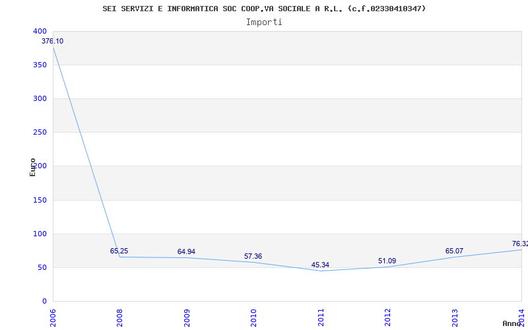This screenshot has width=528, height=330.
Task: Click the 350 y-axis tick label
Action: [x=40, y=65]
